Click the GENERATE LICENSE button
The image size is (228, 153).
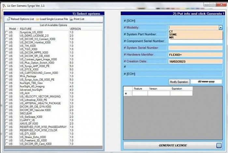pyautogui.click(x=173, y=145)
